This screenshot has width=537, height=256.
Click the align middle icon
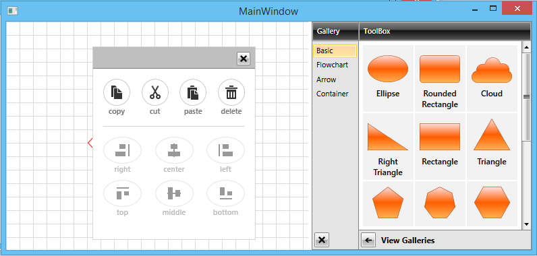(174, 193)
